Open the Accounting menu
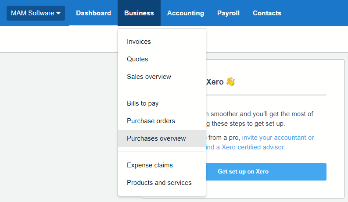Viewport: 348px width, 202px height. tap(186, 13)
